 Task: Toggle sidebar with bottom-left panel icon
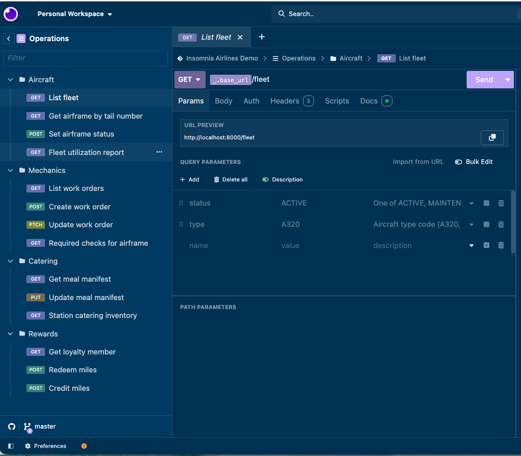click(x=10, y=446)
